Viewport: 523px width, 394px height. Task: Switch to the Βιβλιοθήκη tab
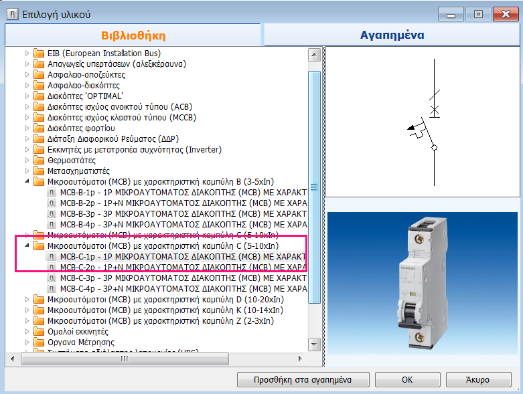[x=133, y=35]
